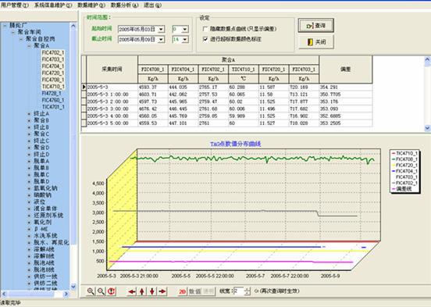
Task: Zoom out of the chart
Action: [101, 291]
